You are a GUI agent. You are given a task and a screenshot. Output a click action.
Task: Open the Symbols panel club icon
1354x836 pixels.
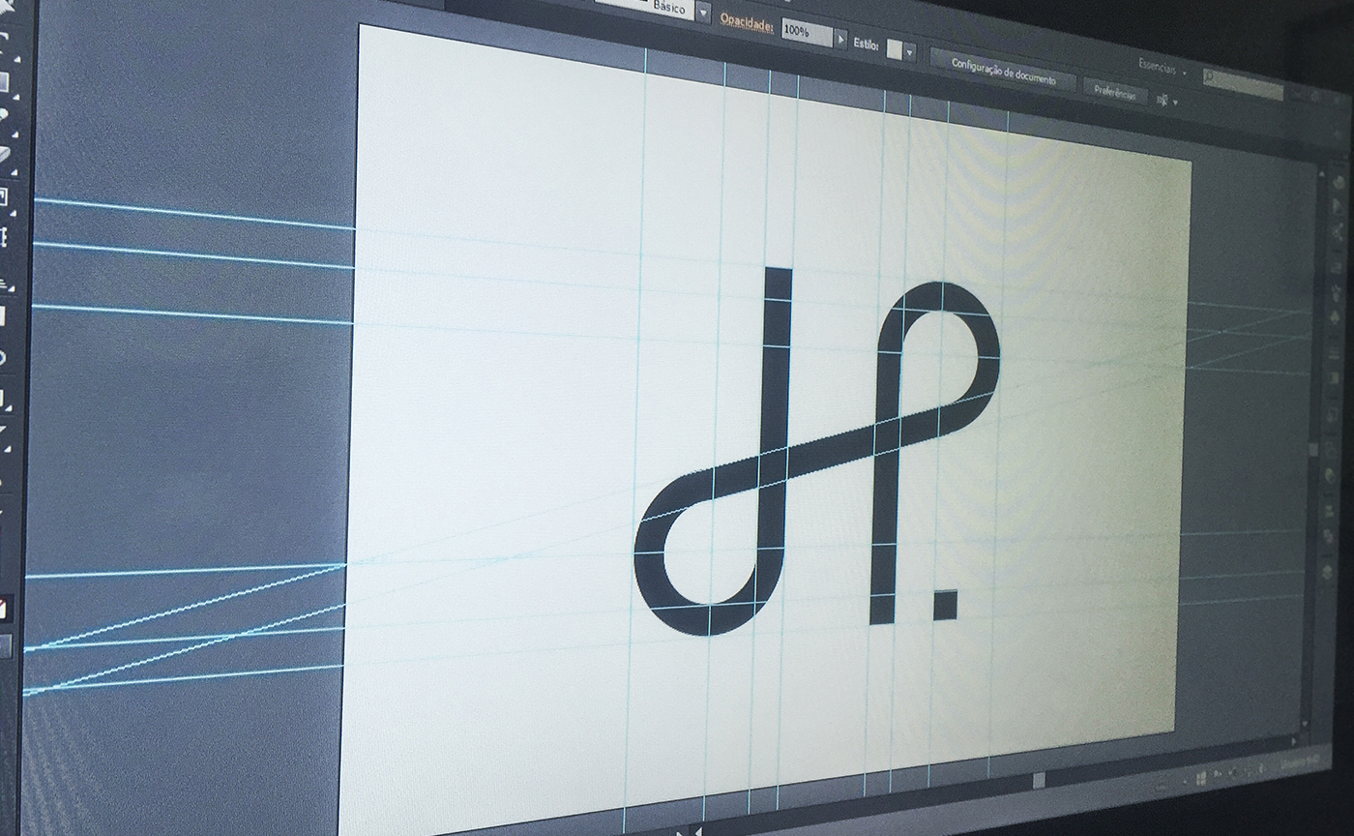(1335, 317)
